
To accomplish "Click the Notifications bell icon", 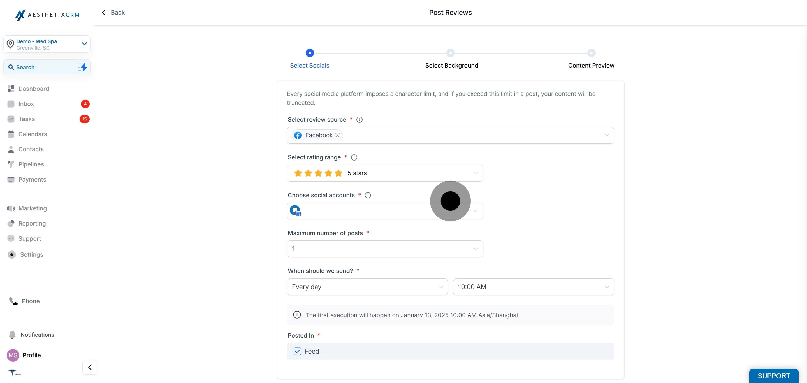I will [x=12, y=335].
